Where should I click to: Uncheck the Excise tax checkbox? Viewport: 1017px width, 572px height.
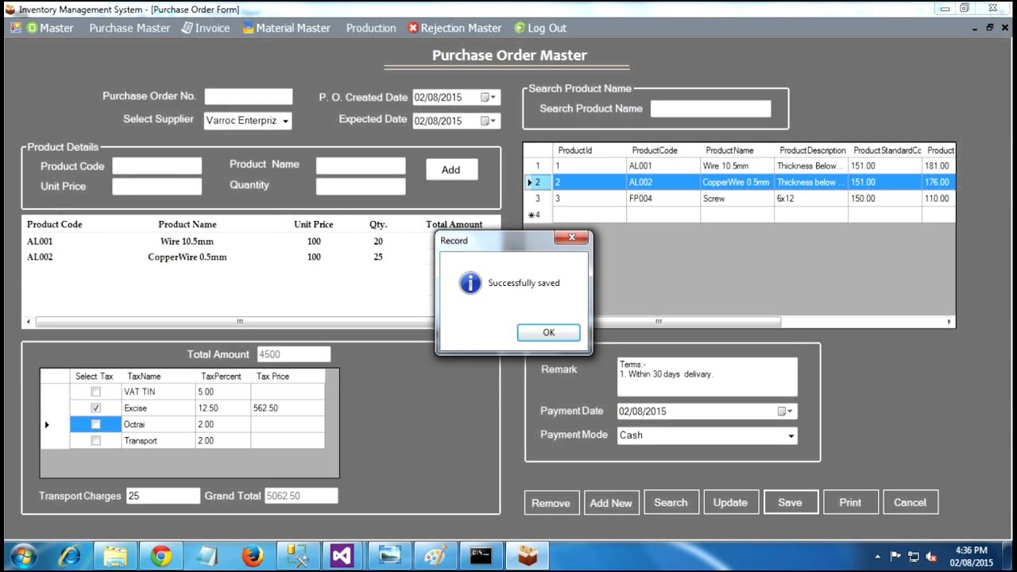[96, 408]
